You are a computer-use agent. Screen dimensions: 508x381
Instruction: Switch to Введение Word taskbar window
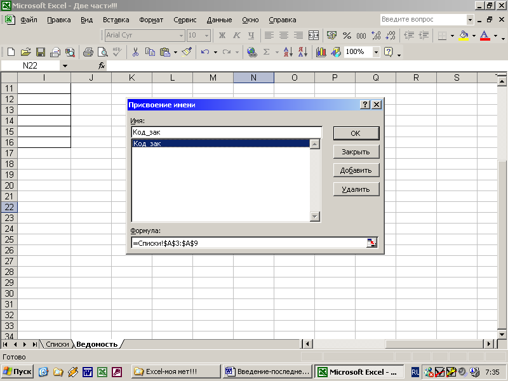[267, 371]
